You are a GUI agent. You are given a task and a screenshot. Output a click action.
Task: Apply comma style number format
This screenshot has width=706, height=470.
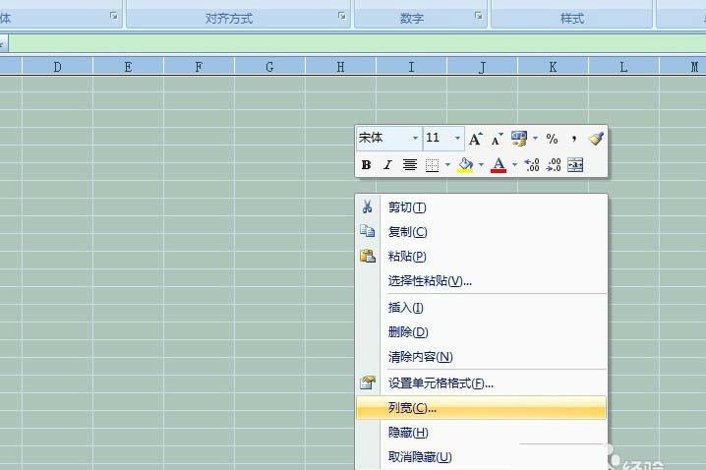(573, 139)
